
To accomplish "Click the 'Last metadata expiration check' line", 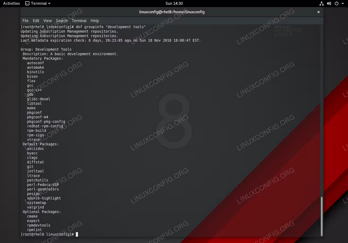I will click(111, 40).
